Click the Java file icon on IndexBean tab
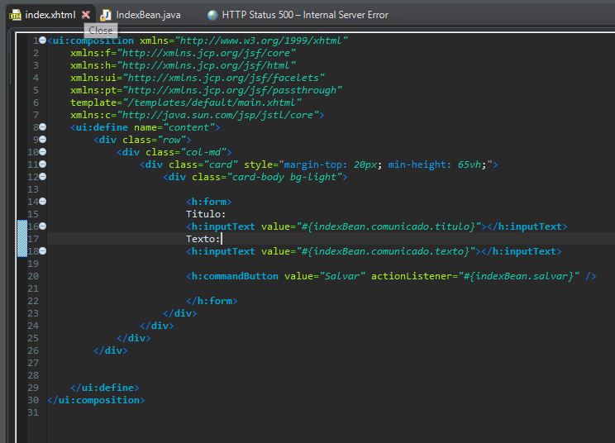 [106, 15]
